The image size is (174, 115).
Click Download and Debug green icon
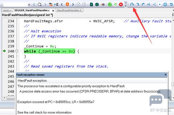tap(110, 5)
